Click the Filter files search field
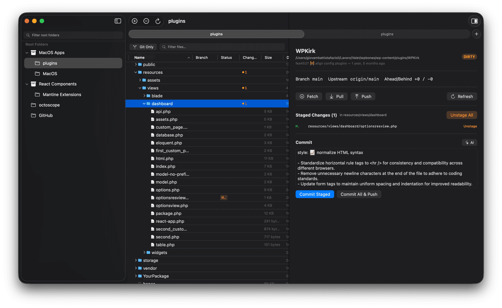The image size is (502, 308). coord(222,47)
